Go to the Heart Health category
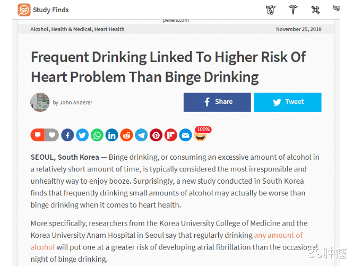Viewport: 353px width, 267px height. coord(109,29)
